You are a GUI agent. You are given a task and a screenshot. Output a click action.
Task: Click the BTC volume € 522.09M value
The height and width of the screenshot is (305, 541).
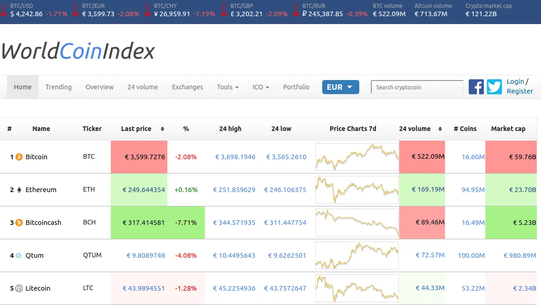tap(389, 14)
